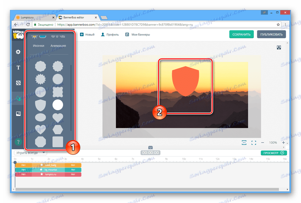Bookmark page with star icon
The image size is (301, 203).
[278, 25]
